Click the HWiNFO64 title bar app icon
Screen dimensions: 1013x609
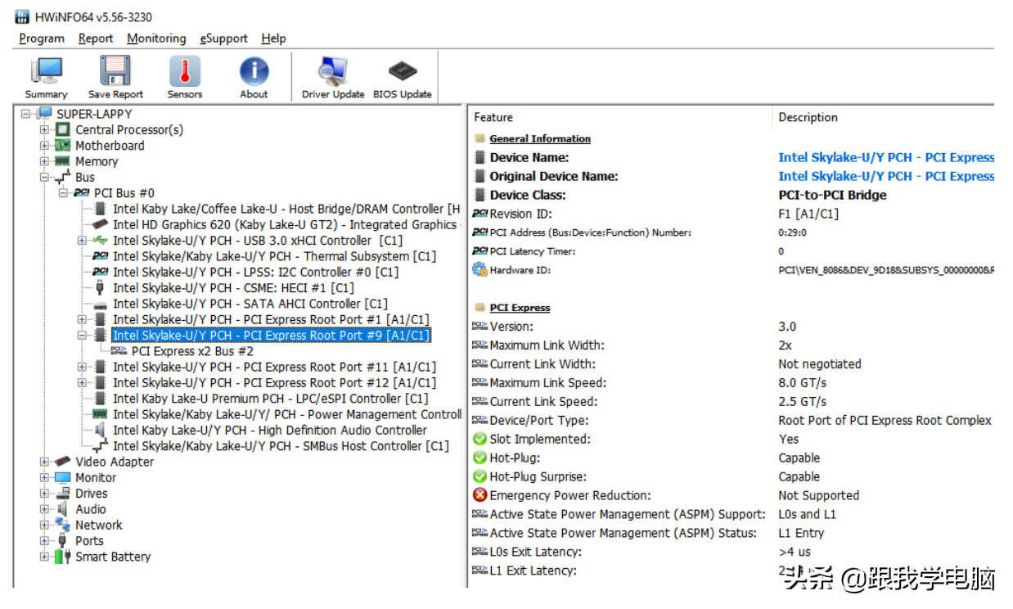click(x=22, y=17)
